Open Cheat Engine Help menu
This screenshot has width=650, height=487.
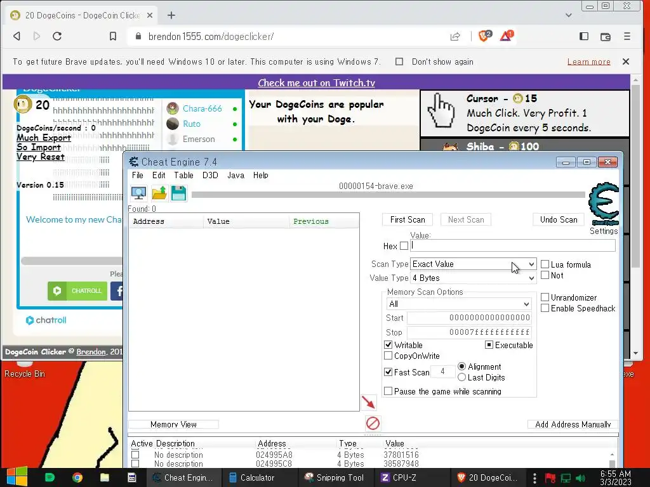point(261,175)
